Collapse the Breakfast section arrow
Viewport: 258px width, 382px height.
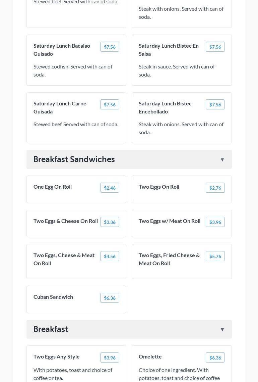[x=222, y=330]
